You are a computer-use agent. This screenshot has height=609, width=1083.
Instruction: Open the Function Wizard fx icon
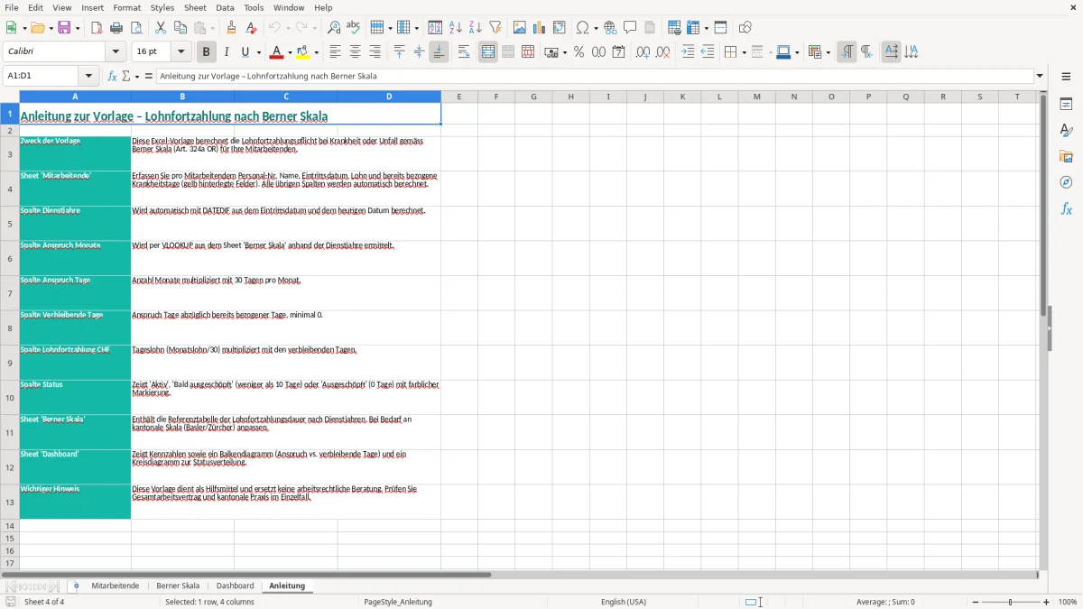pos(112,77)
